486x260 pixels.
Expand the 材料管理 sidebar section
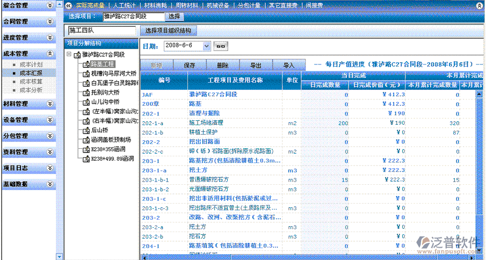tap(50, 104)
